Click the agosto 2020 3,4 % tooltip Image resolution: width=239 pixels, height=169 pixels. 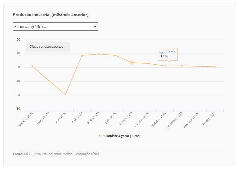[x=168, y=54]
